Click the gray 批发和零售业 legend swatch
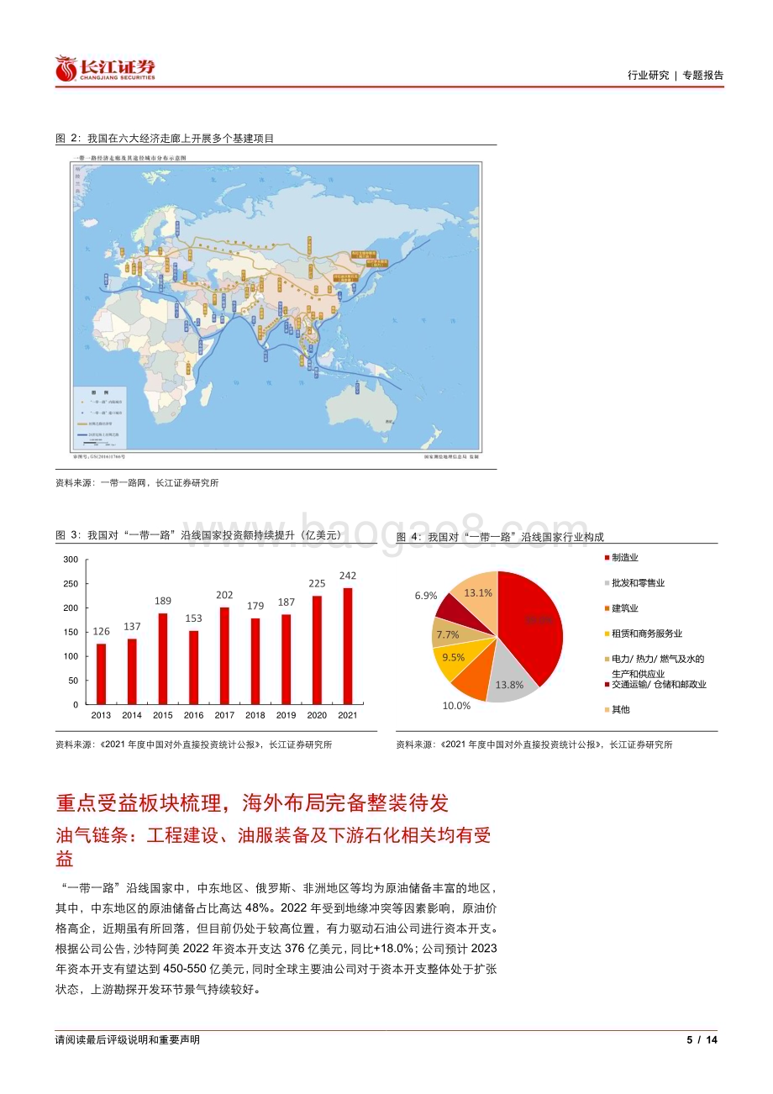 607,583
